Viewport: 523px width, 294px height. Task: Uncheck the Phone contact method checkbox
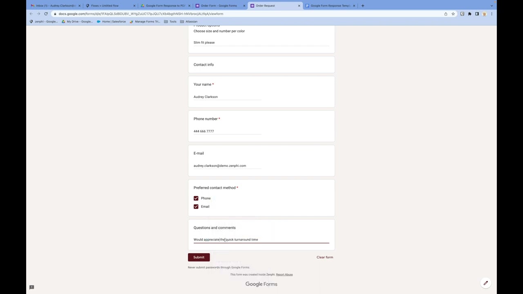pyautogui.click(x=196, y=198)
